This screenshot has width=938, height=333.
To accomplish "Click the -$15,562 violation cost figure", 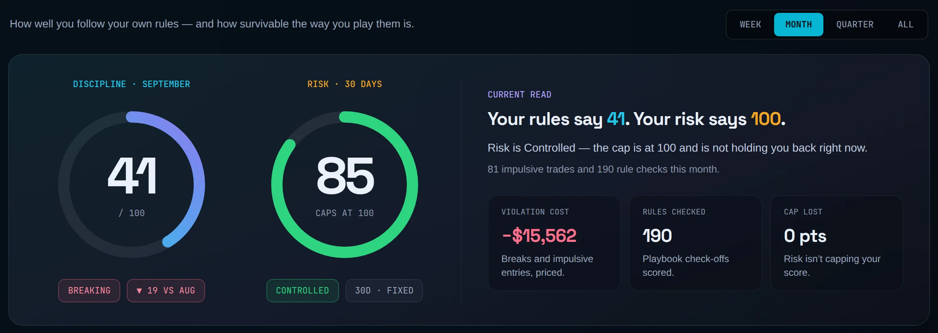I will pos(539,236).
